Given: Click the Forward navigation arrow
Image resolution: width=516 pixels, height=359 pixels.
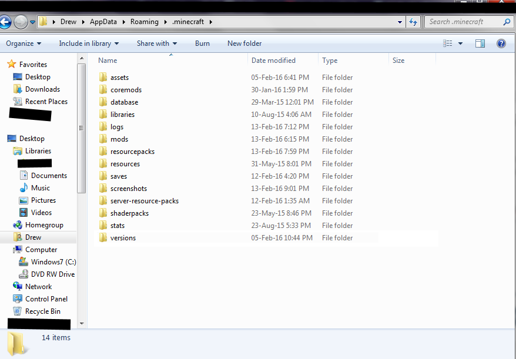Looking at the screenshot, I should [x=21, y=22].
